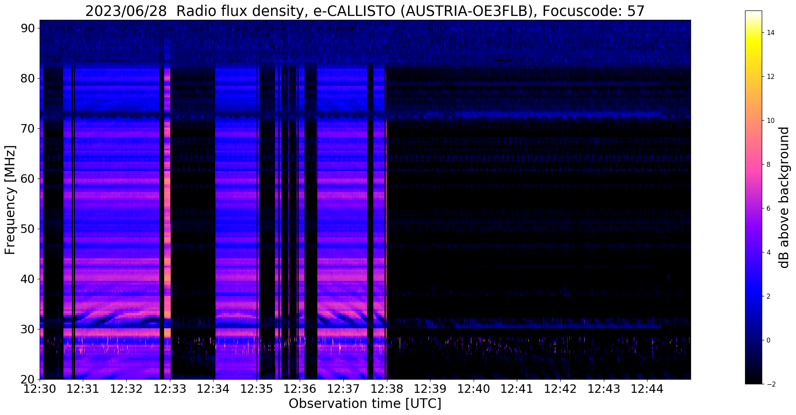Click the 12:41 time tick label
The image size is (796, 415).
tap(517, 389)
